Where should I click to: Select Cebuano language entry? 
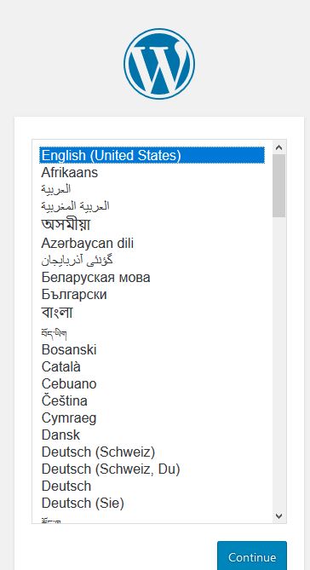152,384
